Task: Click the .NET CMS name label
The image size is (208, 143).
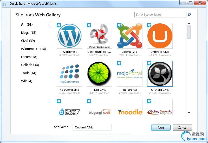Action: [x=100, y=90]
